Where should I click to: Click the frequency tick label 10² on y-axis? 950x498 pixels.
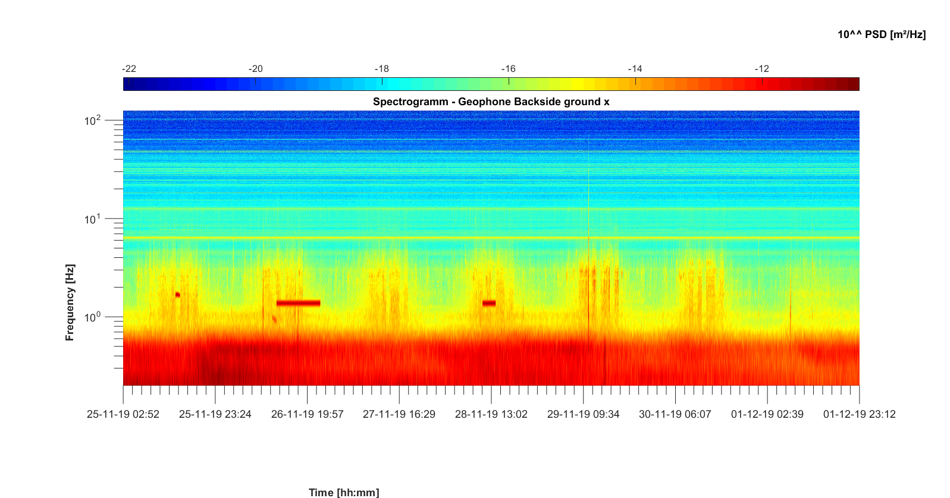click(93, 120)
